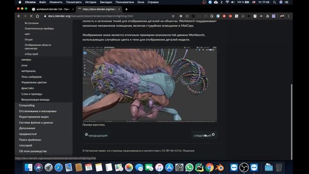The height and width of the screenshot is (174, 309).
Task: Open OBS from the dock
Action: point(244,168)
